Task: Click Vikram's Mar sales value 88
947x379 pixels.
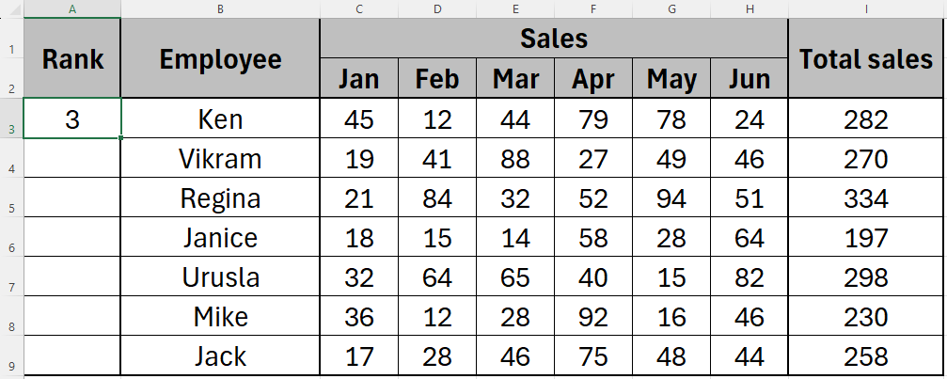Action: [515, 159]
